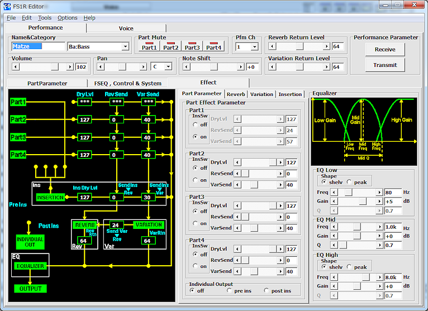This screenshot has height=311, width=428.
Task: Click right arrow of Note Shift slider
Action: pyautogui.click(x=240, y=67)
